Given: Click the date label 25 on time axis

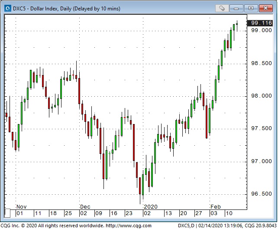Looking at the screenshot, I should pos(68,213).
